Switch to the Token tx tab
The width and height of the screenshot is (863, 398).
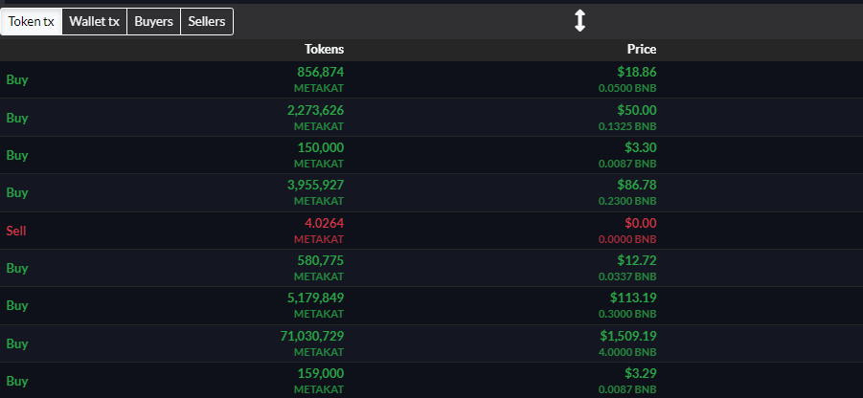pos(32,21)
